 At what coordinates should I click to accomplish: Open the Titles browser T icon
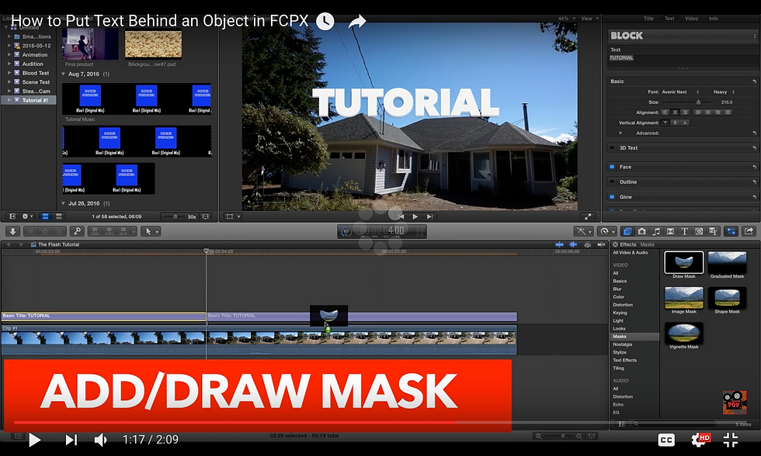[x=685, y=232]
